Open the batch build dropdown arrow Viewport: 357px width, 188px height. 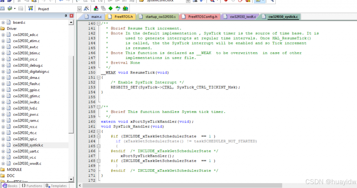[15, 9]
